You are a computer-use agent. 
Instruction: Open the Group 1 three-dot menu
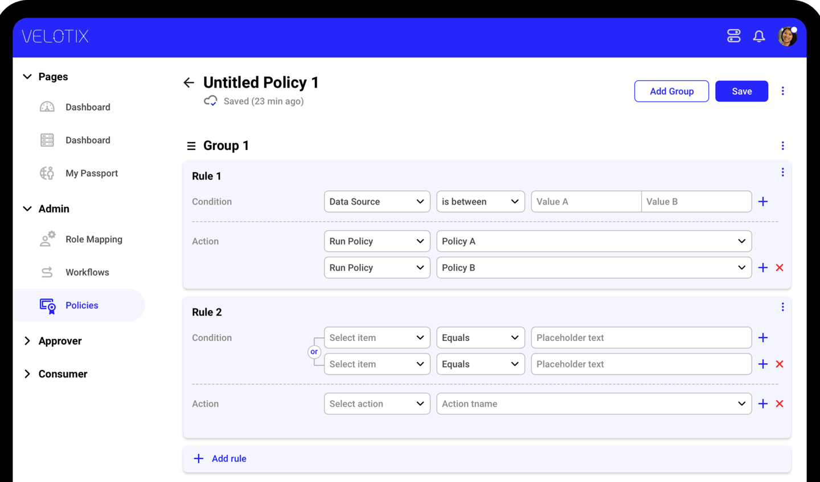[782, 146]
